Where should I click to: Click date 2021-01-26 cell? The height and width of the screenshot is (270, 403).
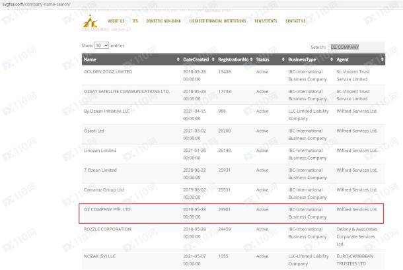pyautogui.click(x=194, y=154)
